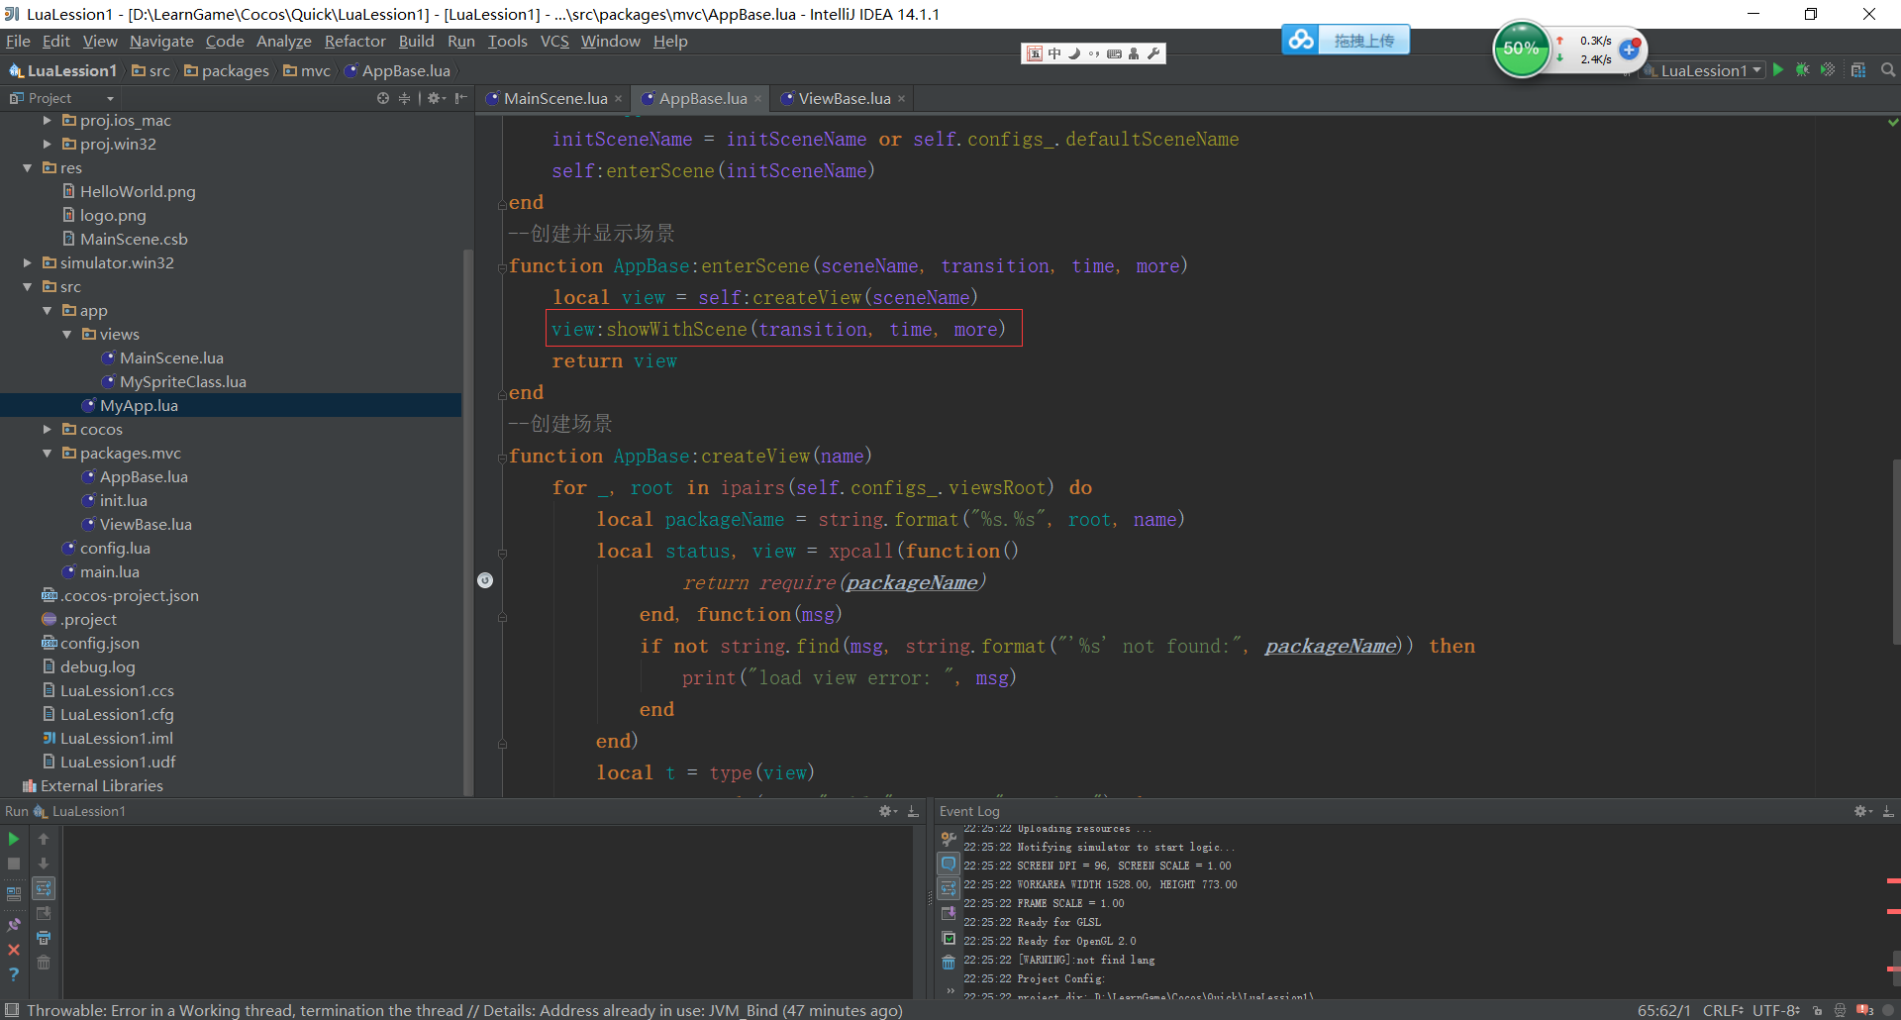Collapse the app folder
The image size is (1901, 1020).
coord(47,310)
